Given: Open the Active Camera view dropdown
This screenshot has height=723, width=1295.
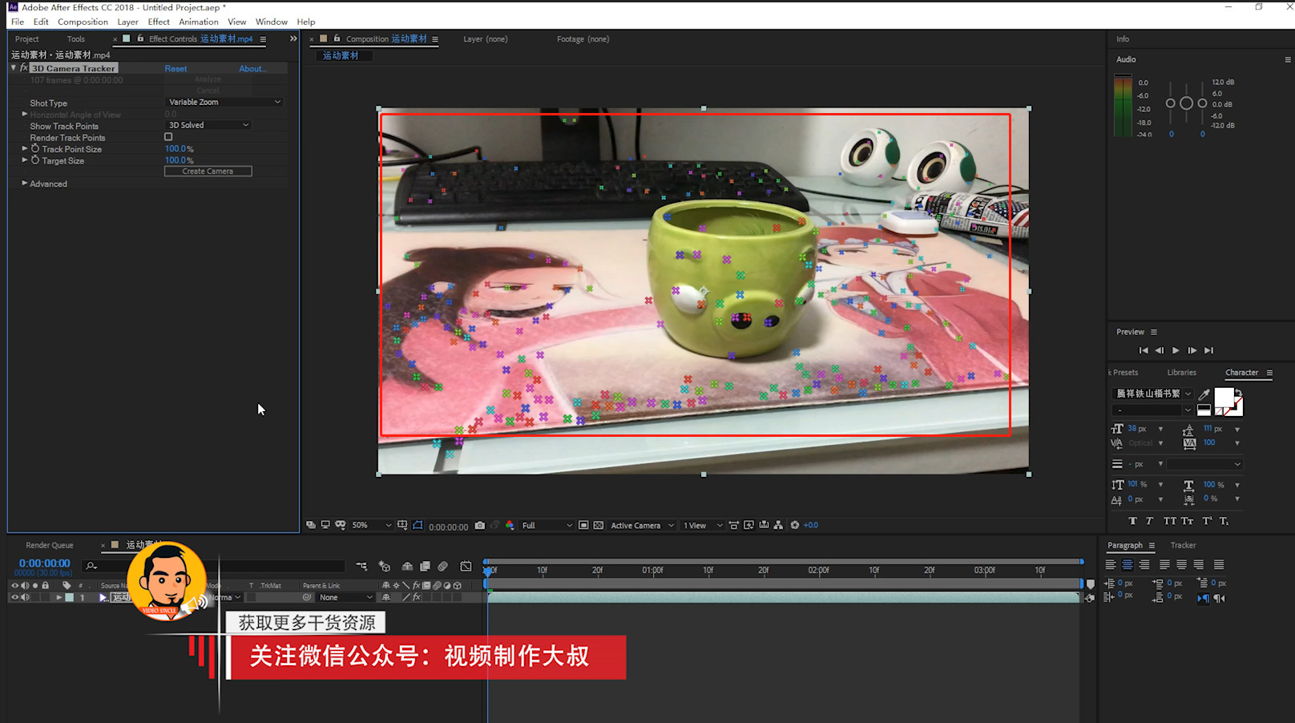Looking at the screenshot, I should click(643, 526).
